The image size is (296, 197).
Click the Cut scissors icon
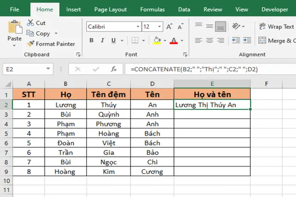click(30, 23)
